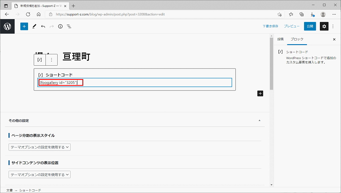Open the block inserter plus button
The image size is (341, 193).
tap(24, 26)
